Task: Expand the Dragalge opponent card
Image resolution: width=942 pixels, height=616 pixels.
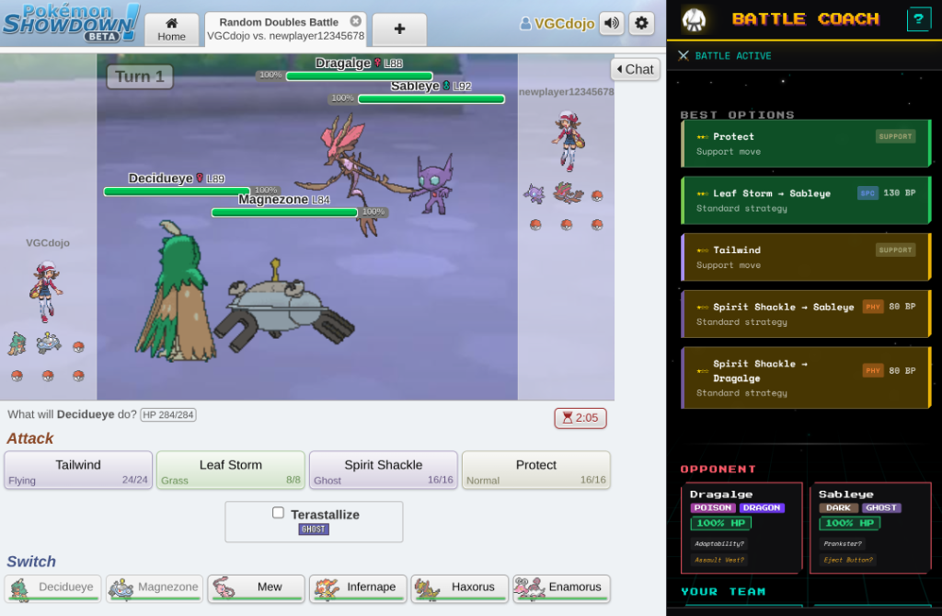Action: point(741,528)
